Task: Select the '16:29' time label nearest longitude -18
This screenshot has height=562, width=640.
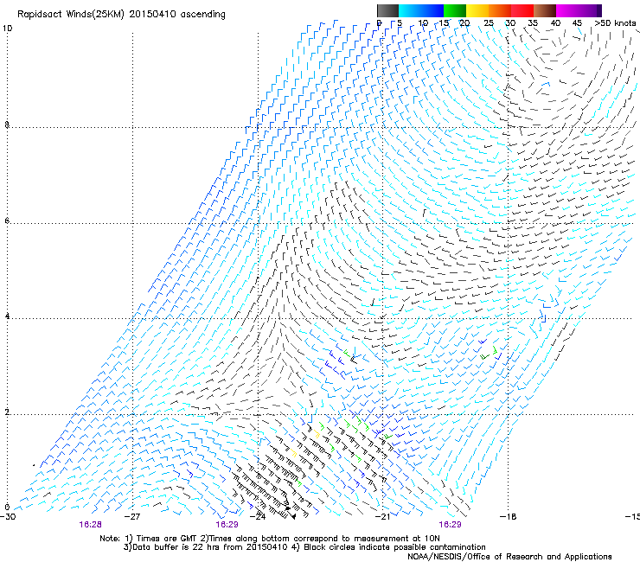Action: (450, 525)
